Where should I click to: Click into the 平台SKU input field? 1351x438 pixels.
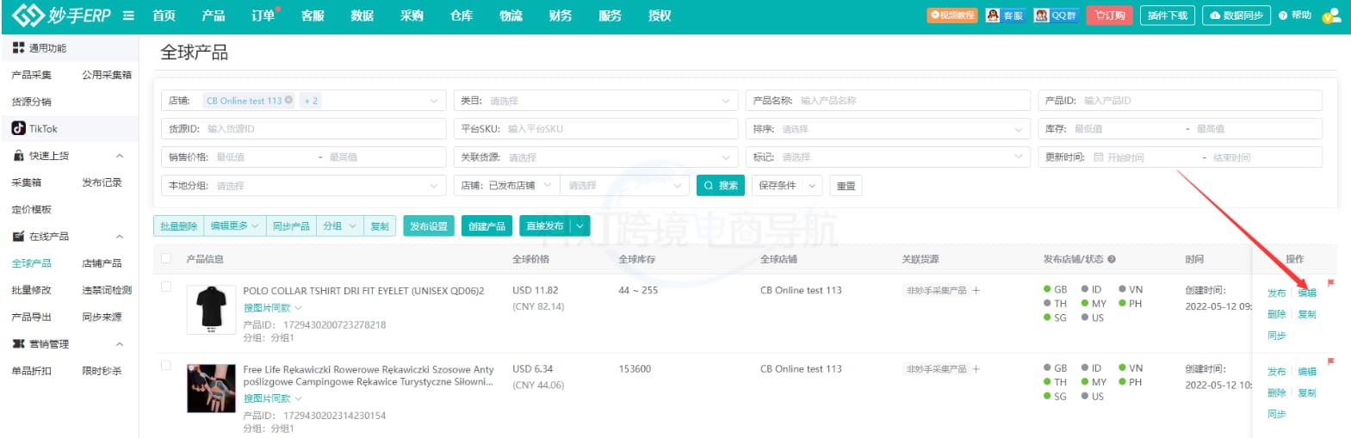[x=596, y=129]
